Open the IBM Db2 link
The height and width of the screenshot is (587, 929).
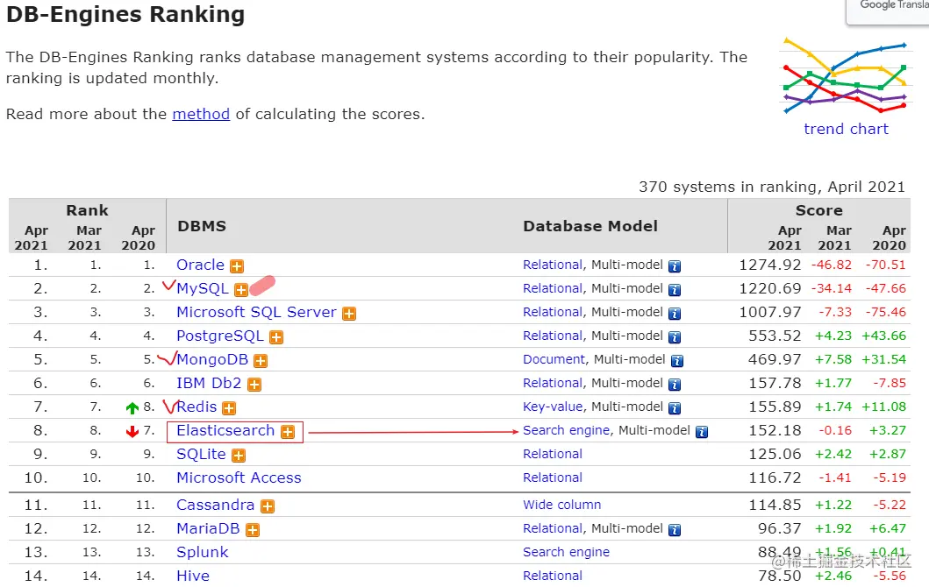pyautogui.click(x=209, y=383)
